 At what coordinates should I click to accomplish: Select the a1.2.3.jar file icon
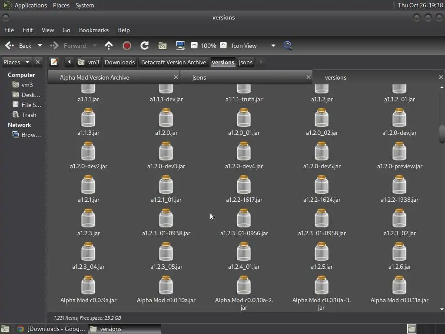88,218
